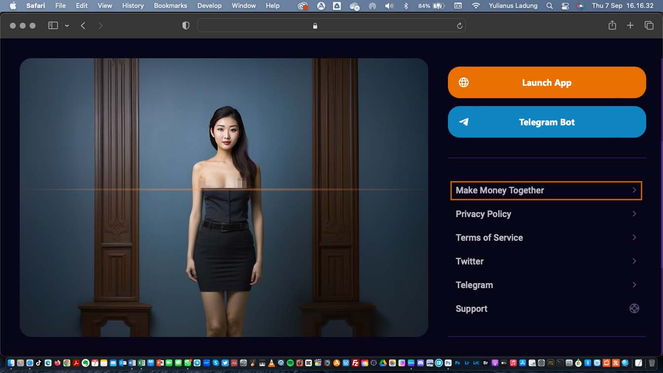Image resolution: width=663 pixels, height=373 pixels.
Task: Click the Twitter link
Action: (x=470, y=261)
